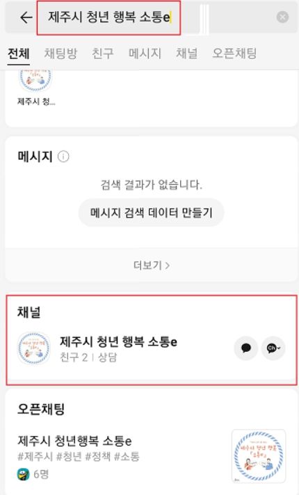The height and width of the screenshot is (495, 299).
Task: Open the open chat thumbnail image
Action: 259,456
